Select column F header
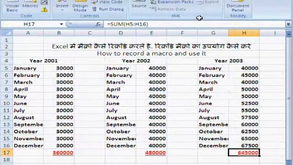 (182, 33)
